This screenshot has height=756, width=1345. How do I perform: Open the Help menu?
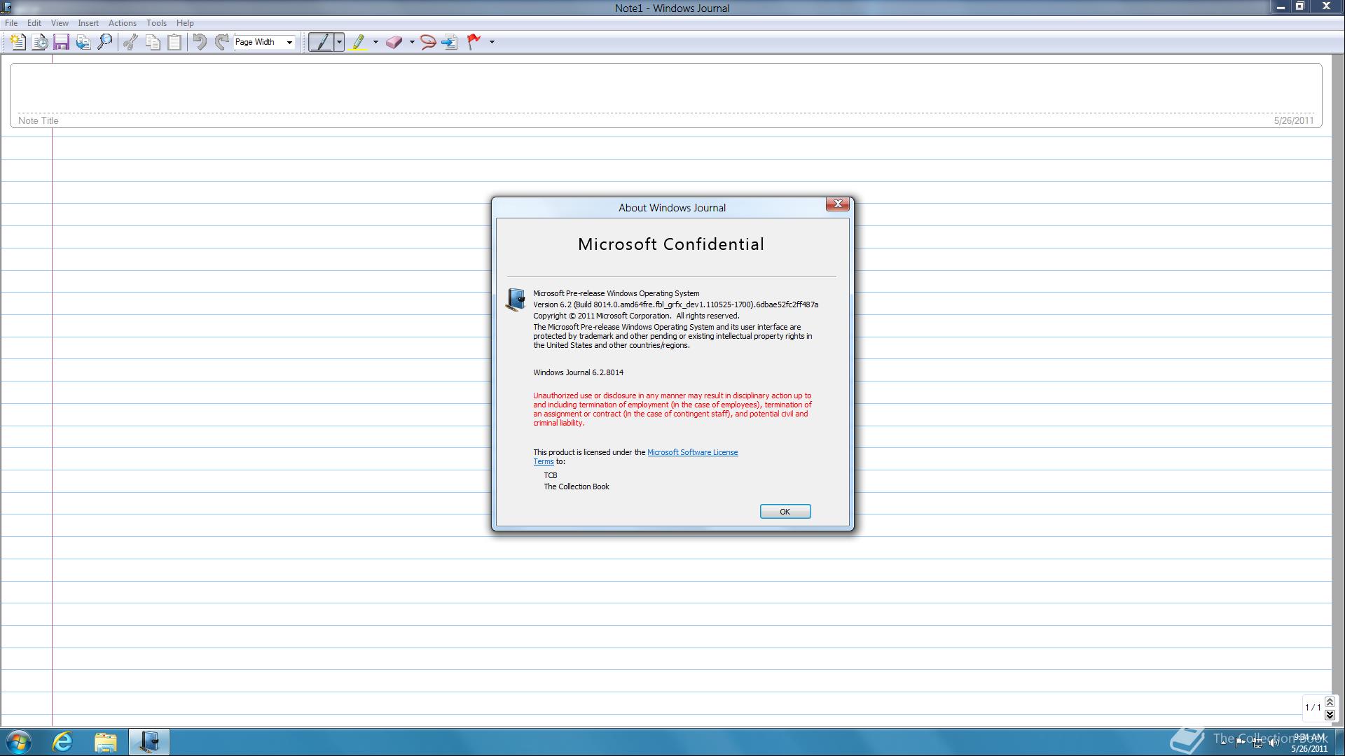click(x=185, y=23)
